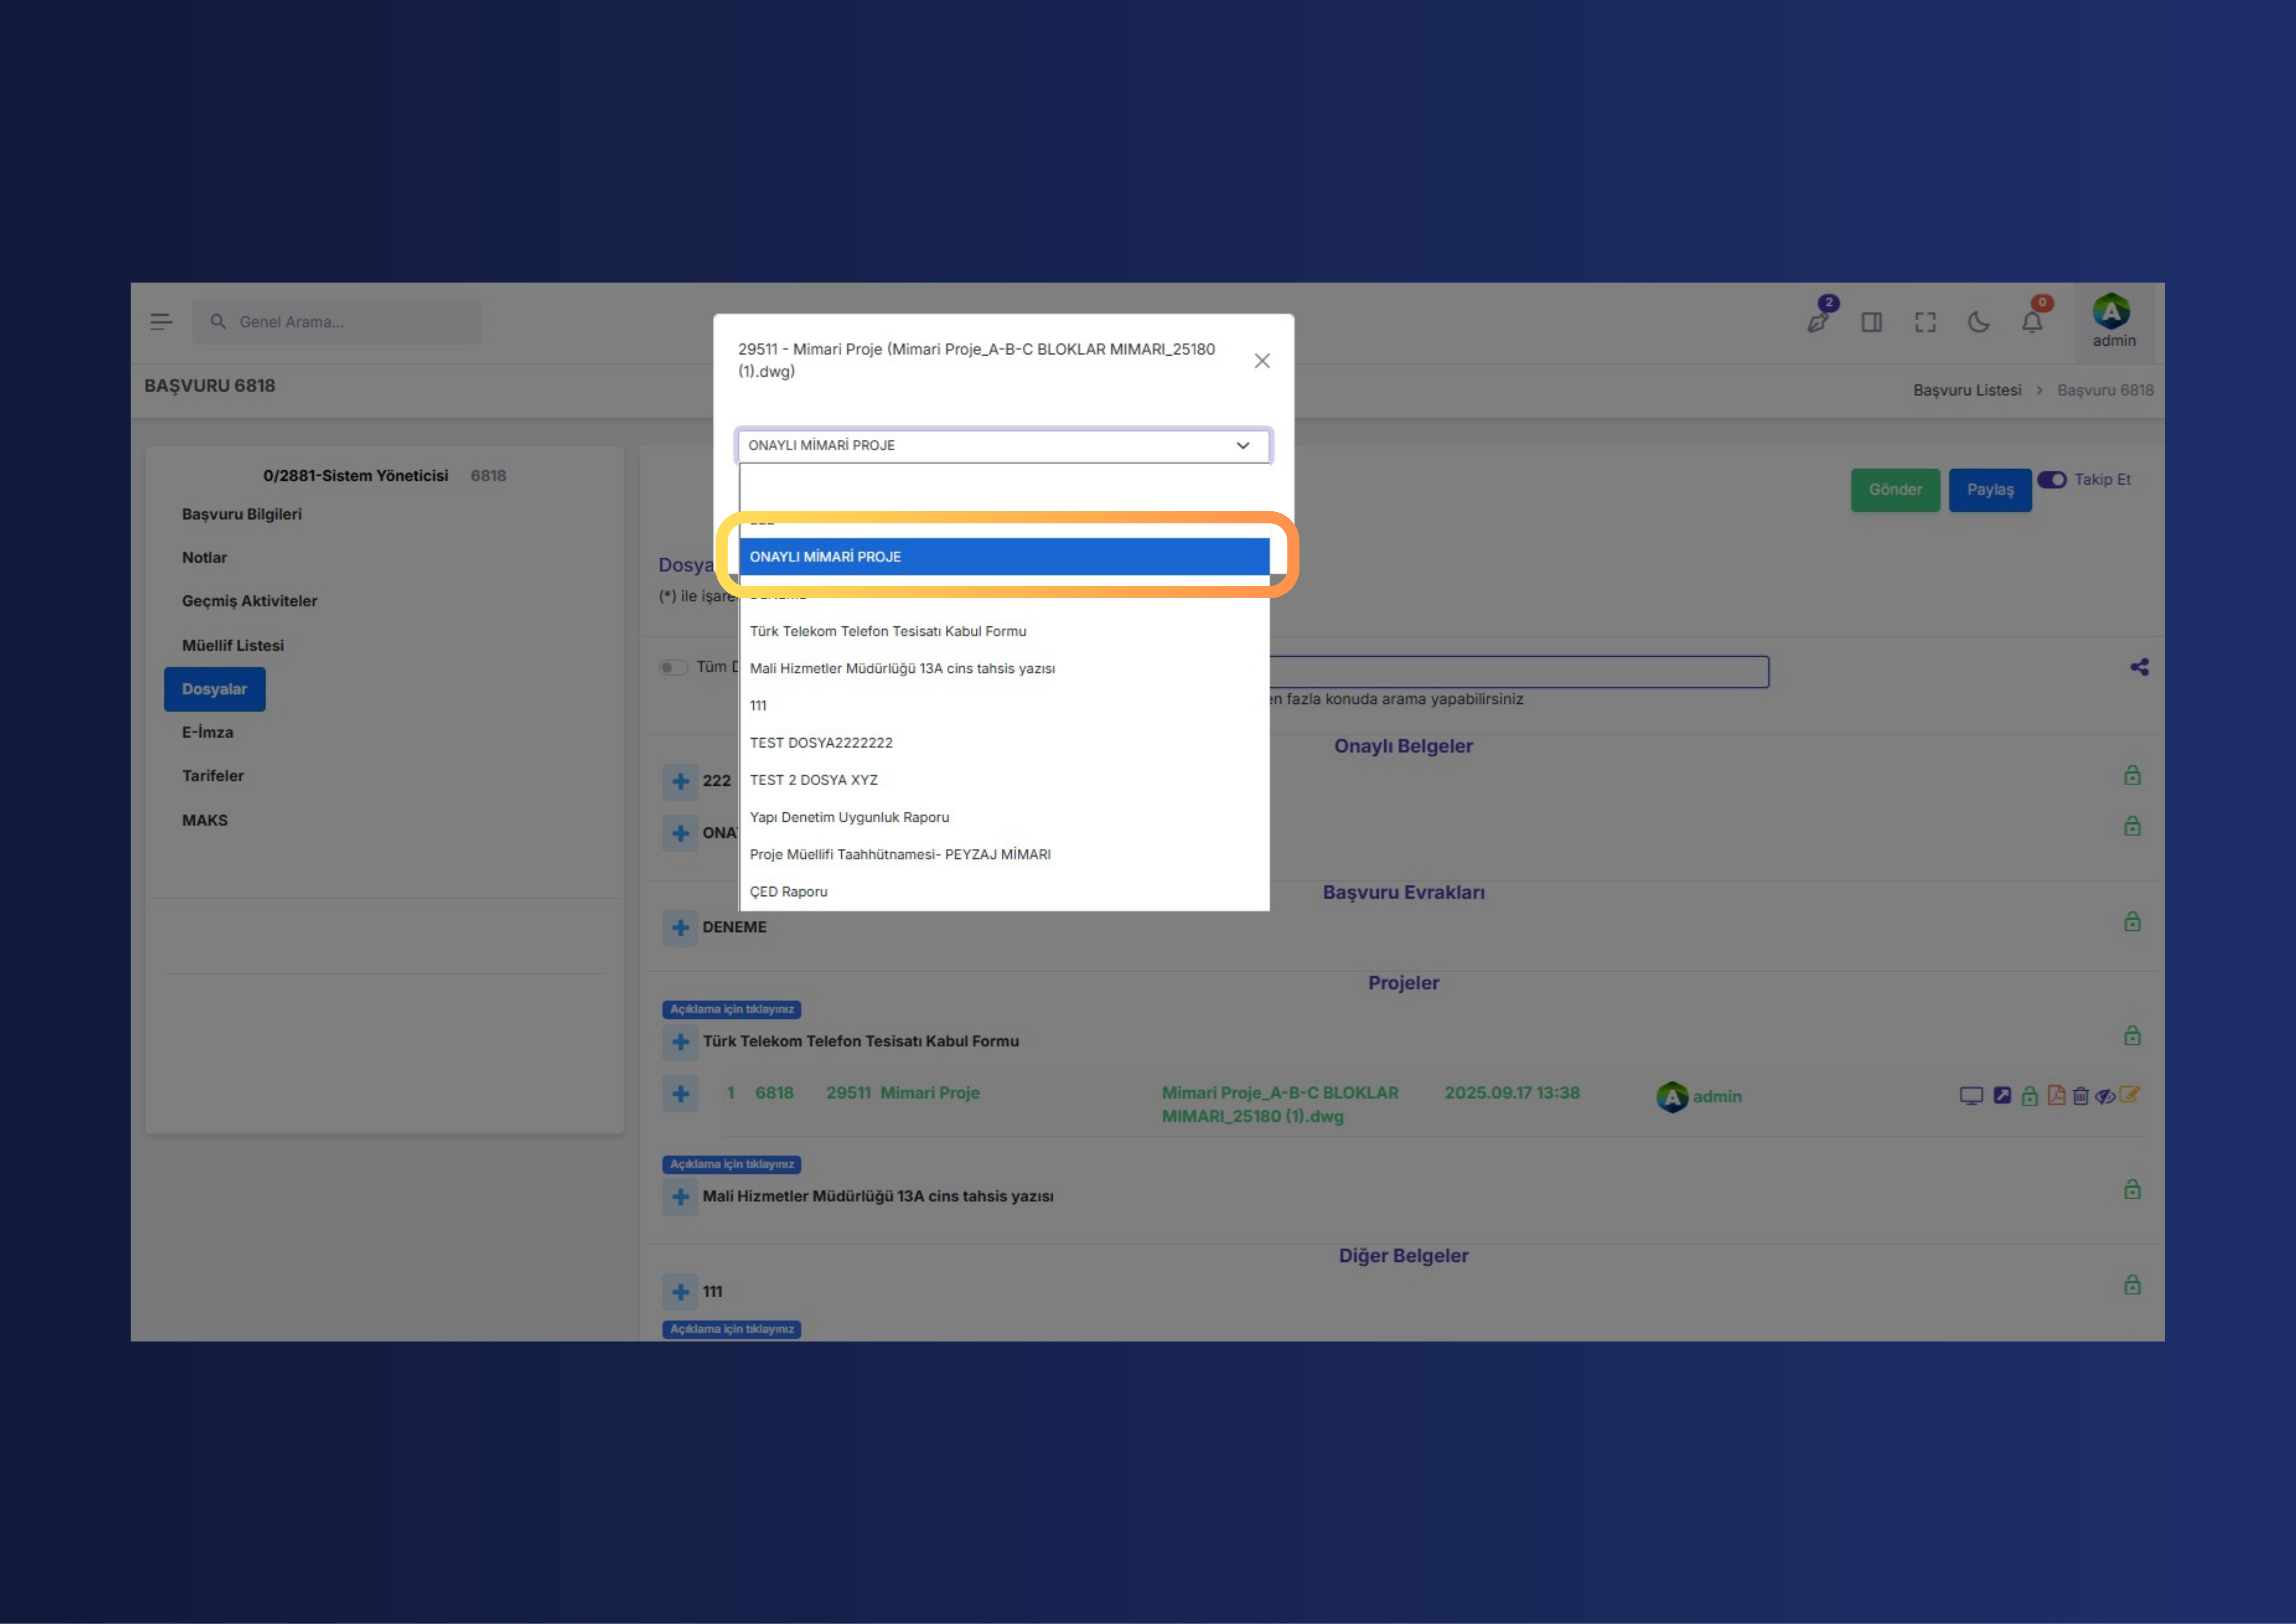
Task: Toggle the Takip Et switch
Action: click(x=2052, y=480)
